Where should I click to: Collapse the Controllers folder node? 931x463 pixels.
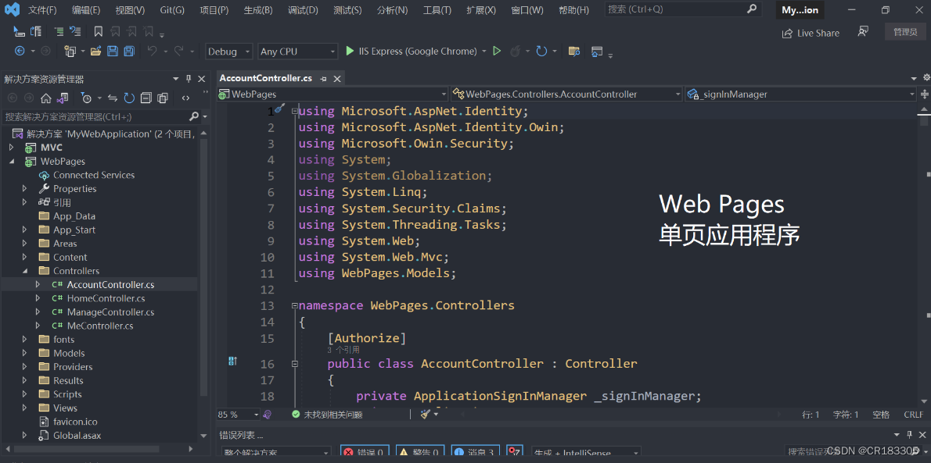tap(25, 271)
